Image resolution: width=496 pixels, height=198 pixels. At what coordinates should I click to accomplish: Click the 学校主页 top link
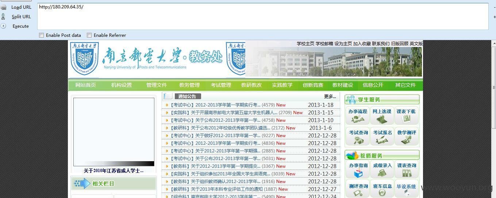[305, 43]
